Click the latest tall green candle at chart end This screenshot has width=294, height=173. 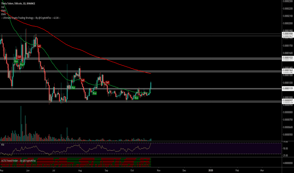tap(151, 85)
